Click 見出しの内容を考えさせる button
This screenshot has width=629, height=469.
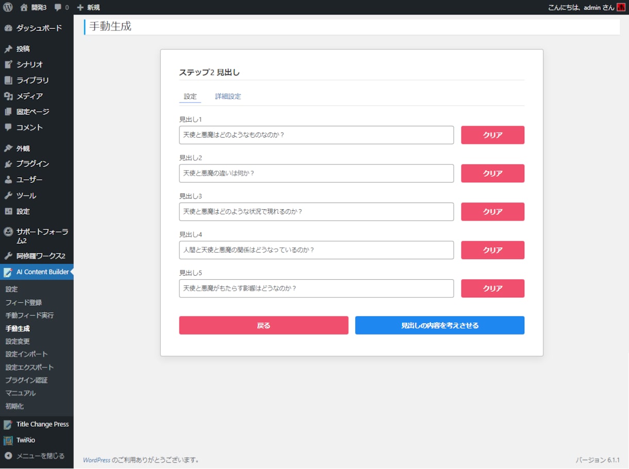pyautogui.click(x=440, y=325)
